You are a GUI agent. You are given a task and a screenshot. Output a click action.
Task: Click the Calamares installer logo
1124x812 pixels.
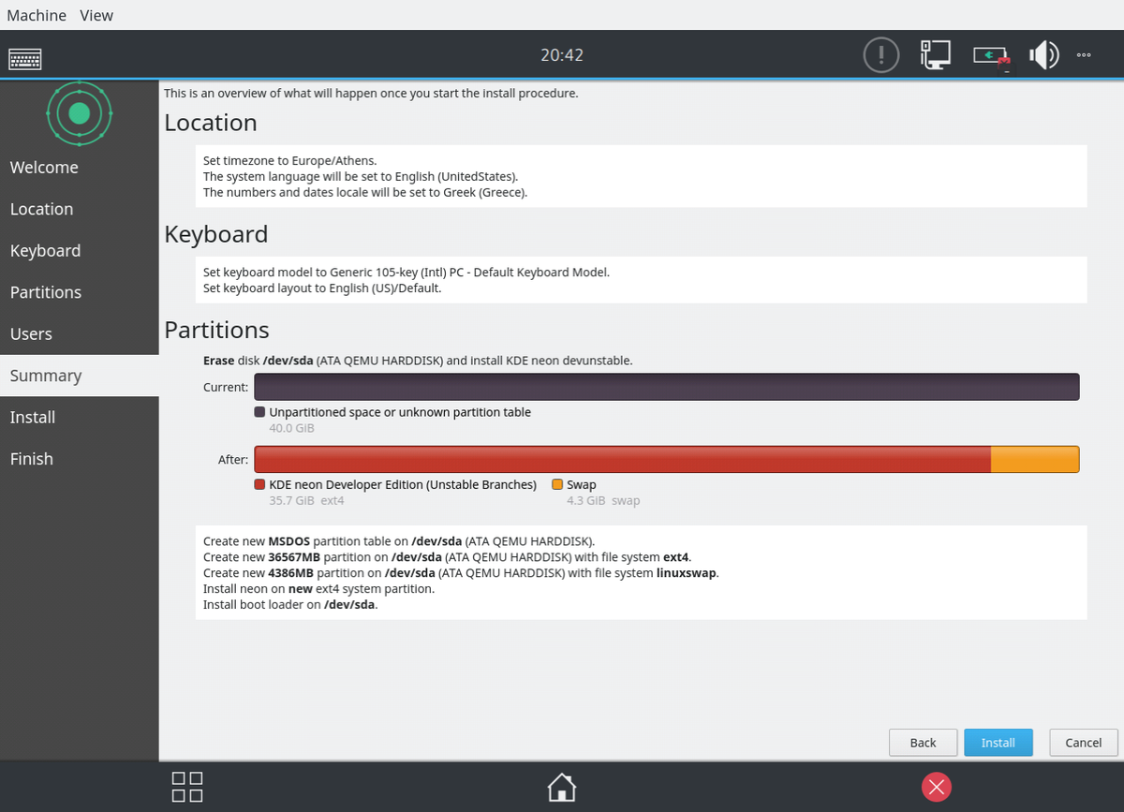[x=80, y=113]
